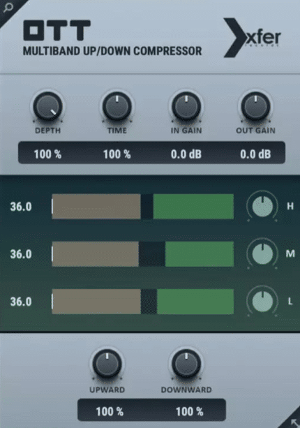300x428 pixels.
Task: Click the Upward knob
Action: click(x=107, y=364)
